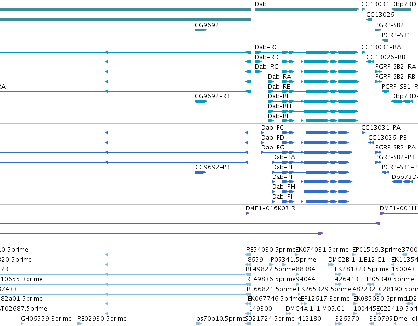Select the CG13026 gene label

(x=380, y=15)
